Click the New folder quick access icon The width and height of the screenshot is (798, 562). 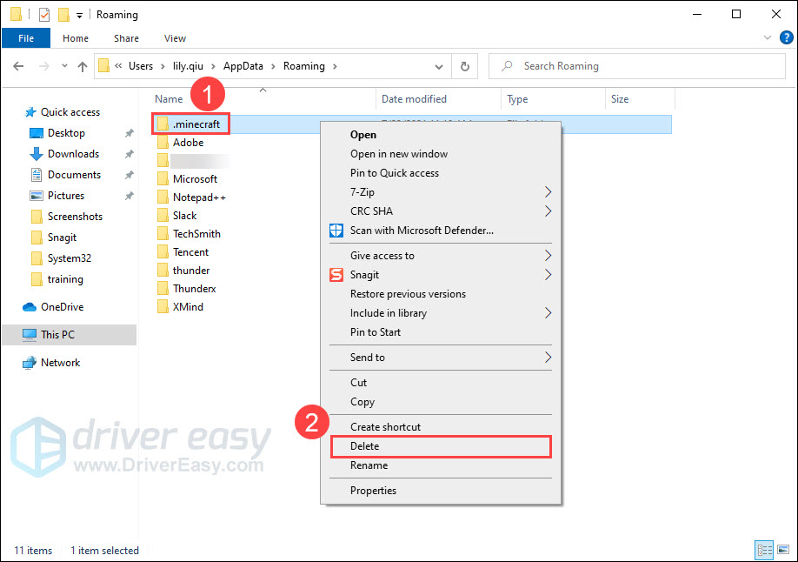(x=63, y=14)
